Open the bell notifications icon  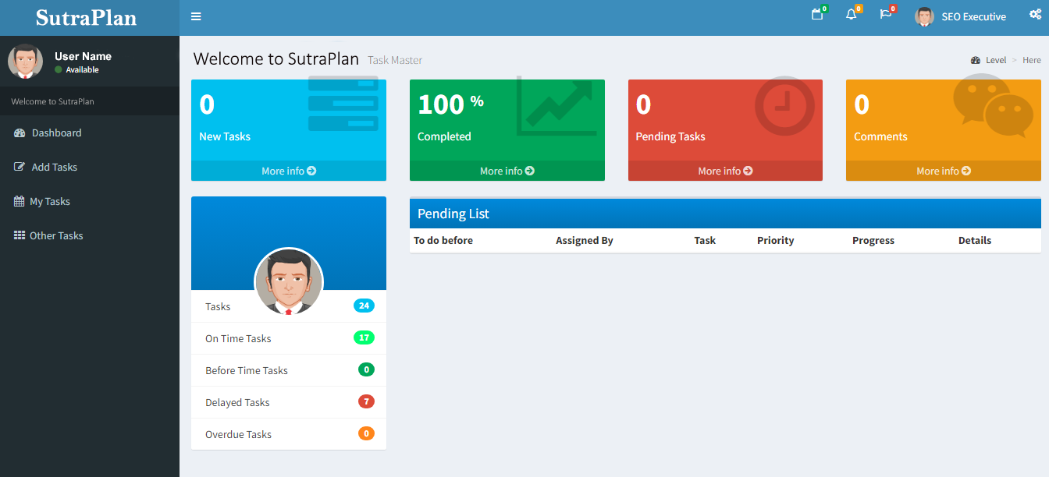point(852,14)
